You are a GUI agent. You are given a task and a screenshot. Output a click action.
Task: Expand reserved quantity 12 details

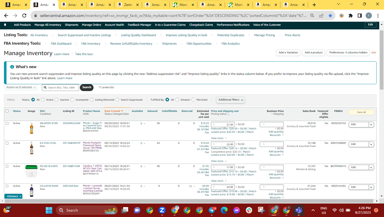click(192, 186)
